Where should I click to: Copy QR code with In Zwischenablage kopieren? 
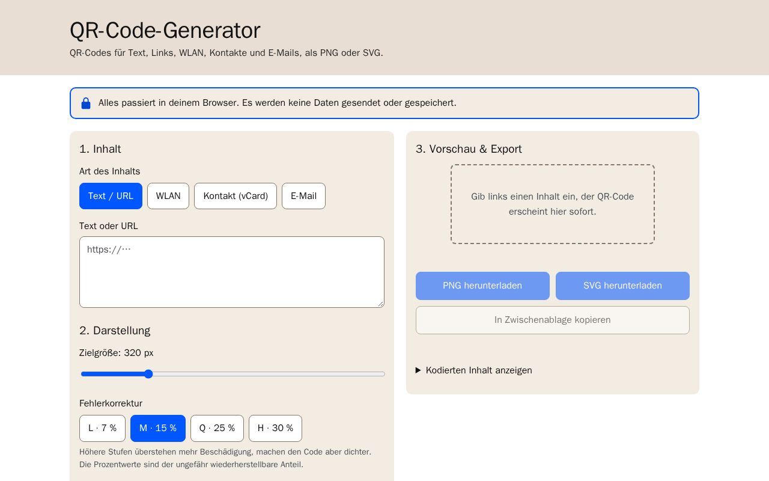point(553,320)
